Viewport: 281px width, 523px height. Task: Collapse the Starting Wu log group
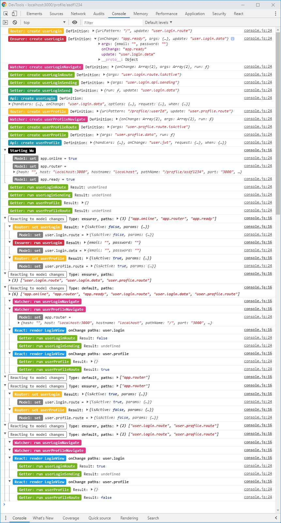tap(5, 151)
